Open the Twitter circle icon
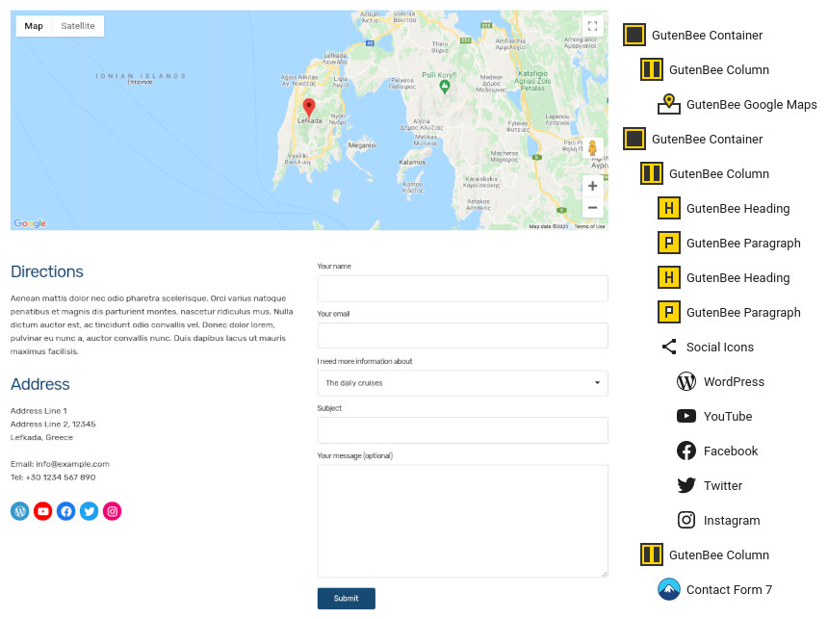Screen dimensions: 828x619 90,511
